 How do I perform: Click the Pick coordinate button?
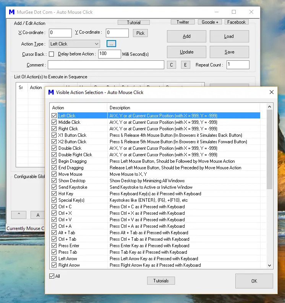point(141,33)
